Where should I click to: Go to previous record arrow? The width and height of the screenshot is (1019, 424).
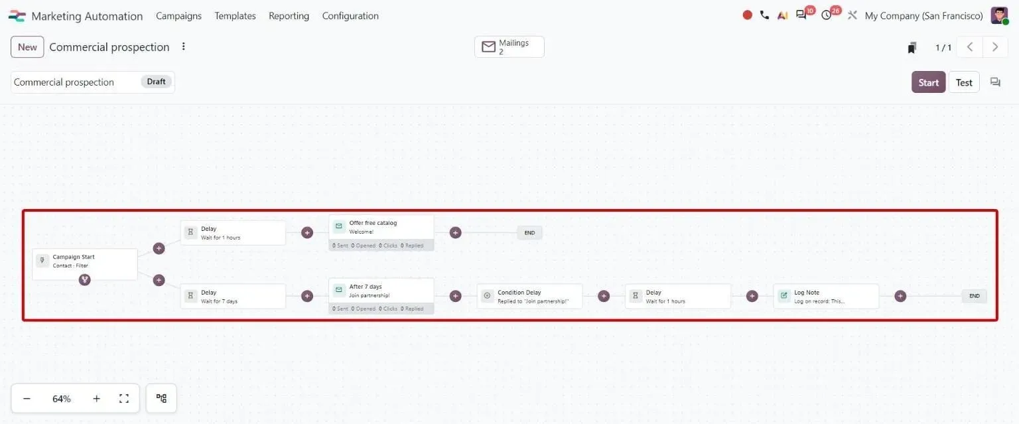[x=970, y=47]
